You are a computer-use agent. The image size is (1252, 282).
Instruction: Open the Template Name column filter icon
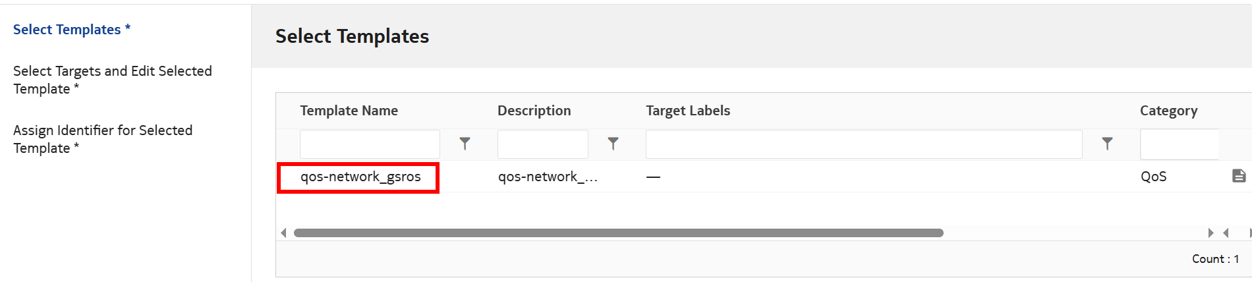(465, 144)
